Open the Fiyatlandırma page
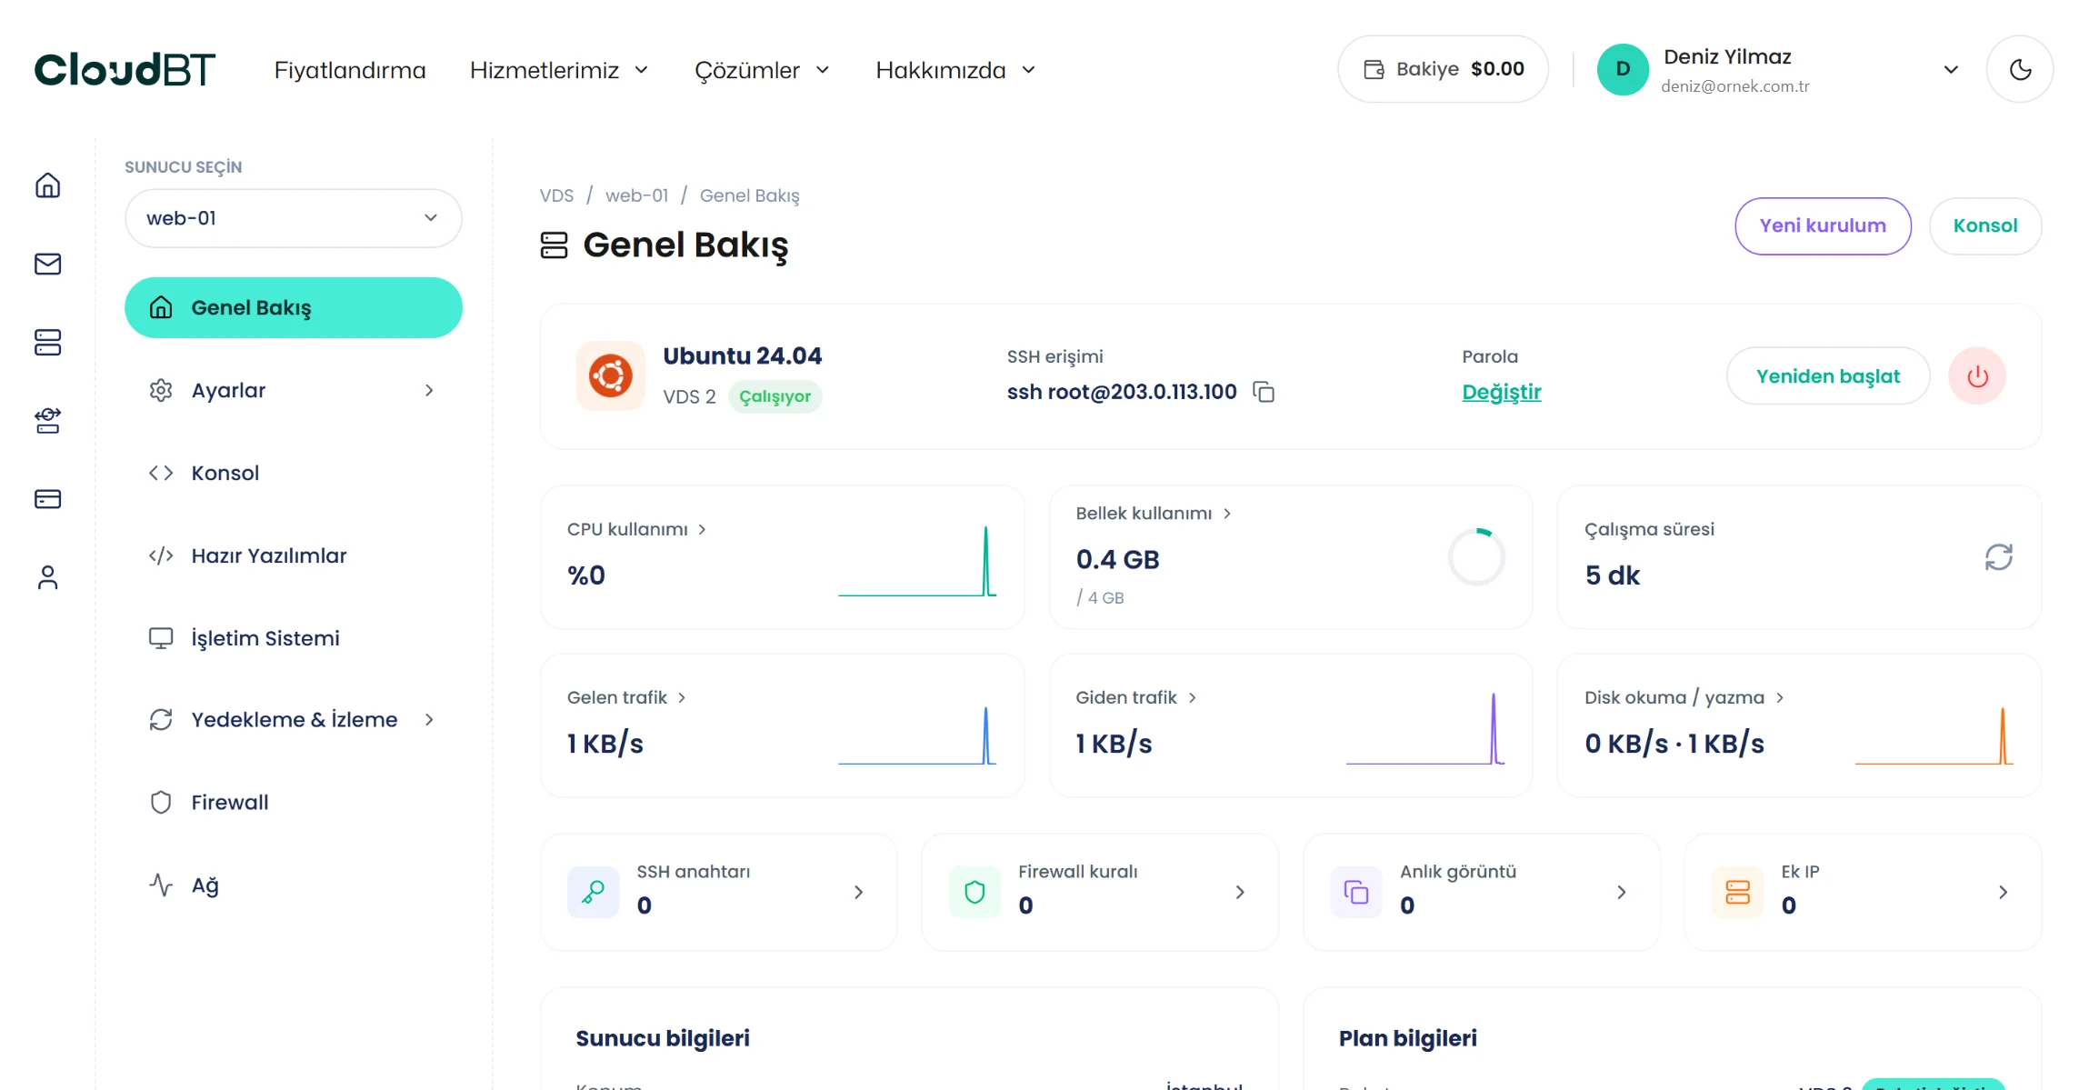The width and height of the screenshot is (2089, 1090). click(x=350, y=70)
